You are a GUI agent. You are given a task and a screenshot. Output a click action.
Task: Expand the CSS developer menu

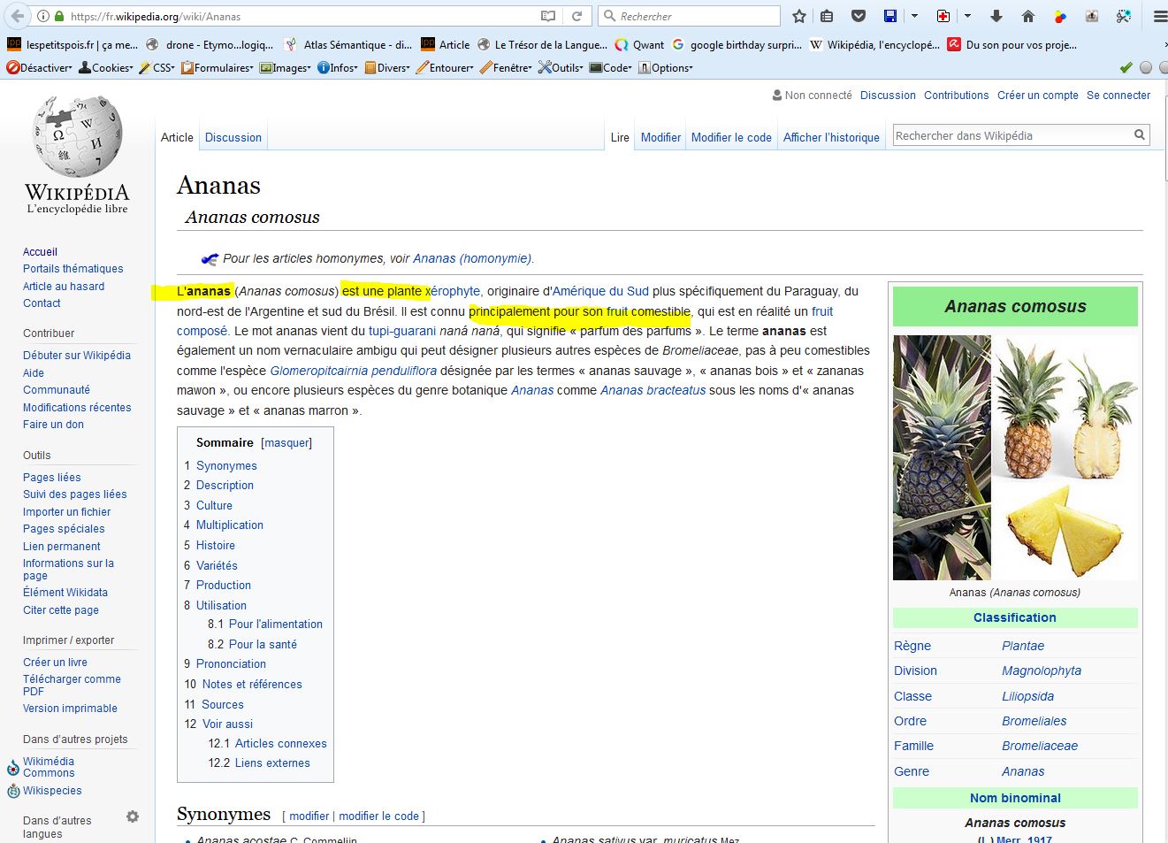157,67
